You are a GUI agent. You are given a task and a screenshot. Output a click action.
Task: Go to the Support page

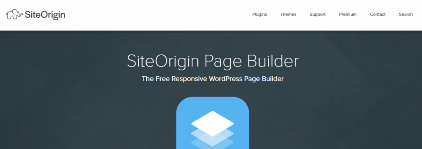pos(318,14)
